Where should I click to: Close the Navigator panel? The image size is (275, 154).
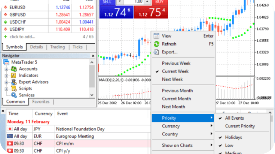pyautogui.click(x=93, y=56)
